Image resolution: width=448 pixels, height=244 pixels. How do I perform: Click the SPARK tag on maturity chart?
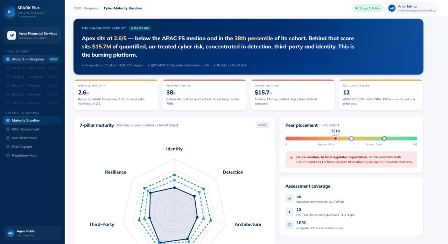262,125
